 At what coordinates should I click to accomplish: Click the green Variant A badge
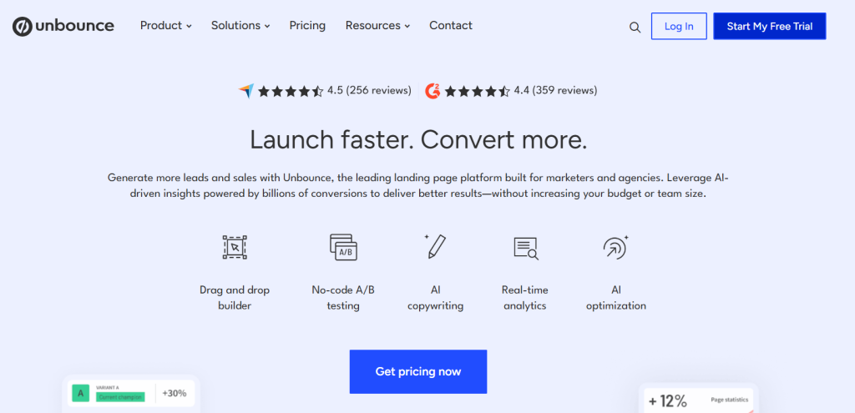click(x=81, y=393)
